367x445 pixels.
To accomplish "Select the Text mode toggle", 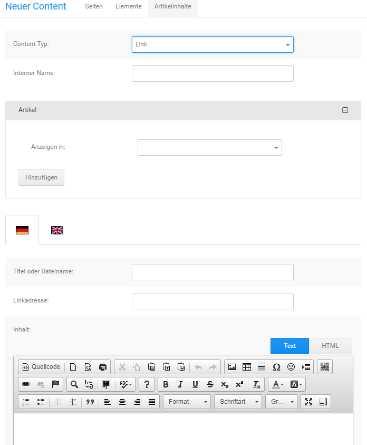I will click(289, 346).
